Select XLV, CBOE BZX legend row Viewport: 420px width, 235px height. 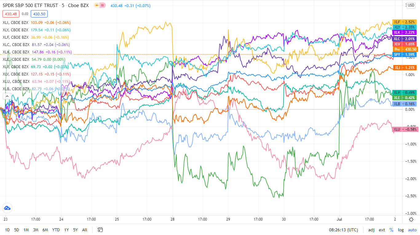pos(37,74)
